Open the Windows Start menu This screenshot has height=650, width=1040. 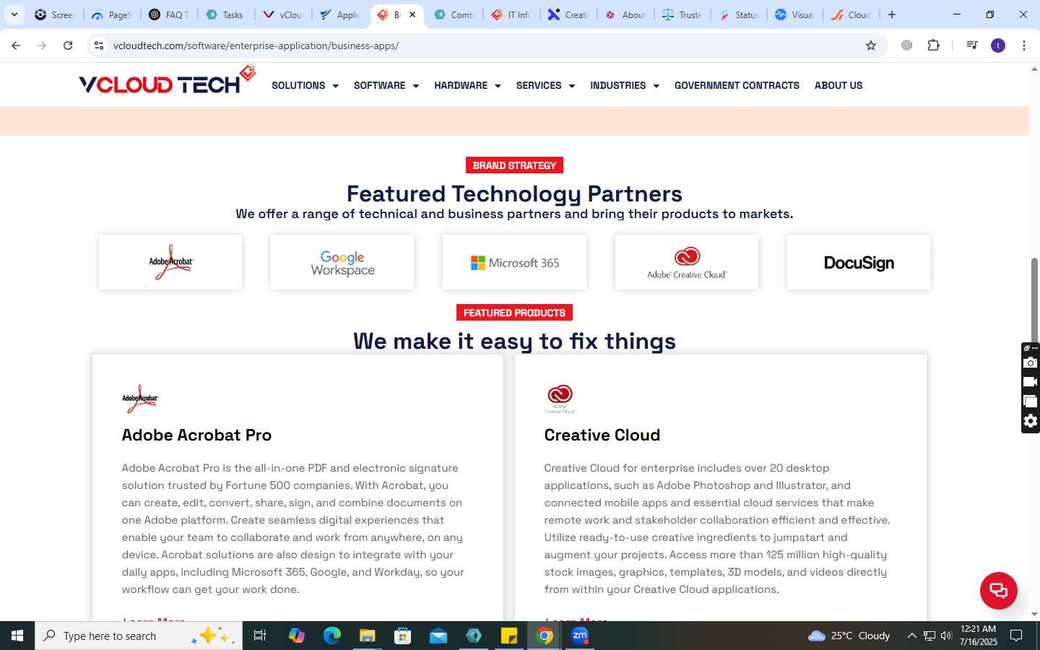[17, 636]
